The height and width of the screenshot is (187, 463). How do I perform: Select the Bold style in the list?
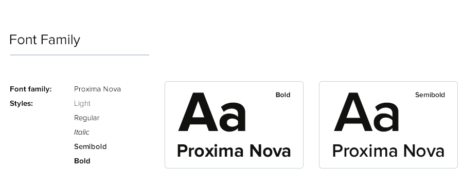click(x=82, y=161)
